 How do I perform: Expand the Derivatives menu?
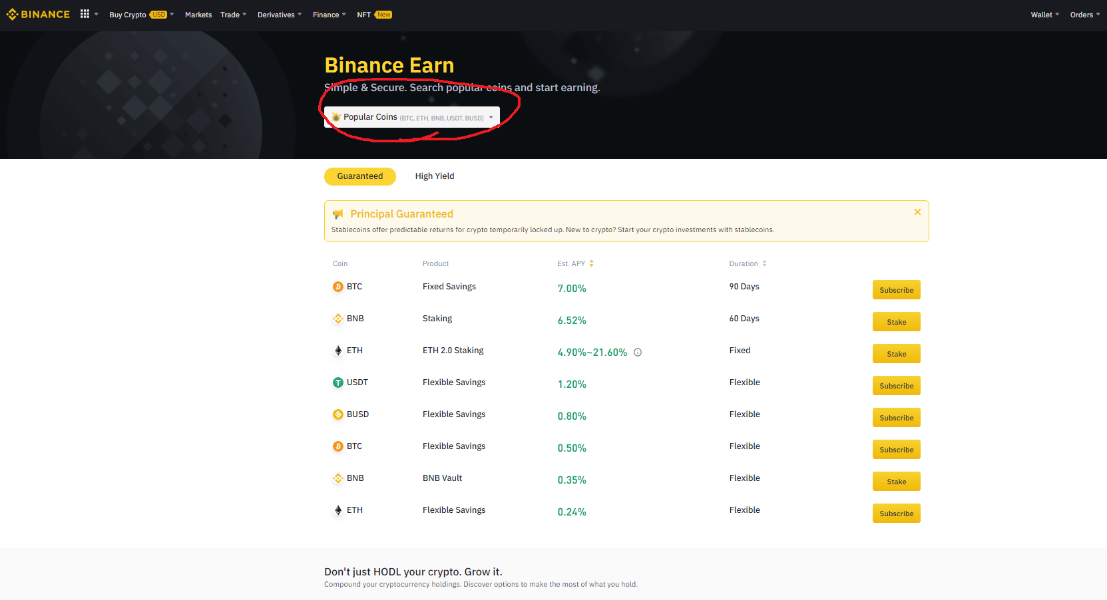(x=280, y=15)
